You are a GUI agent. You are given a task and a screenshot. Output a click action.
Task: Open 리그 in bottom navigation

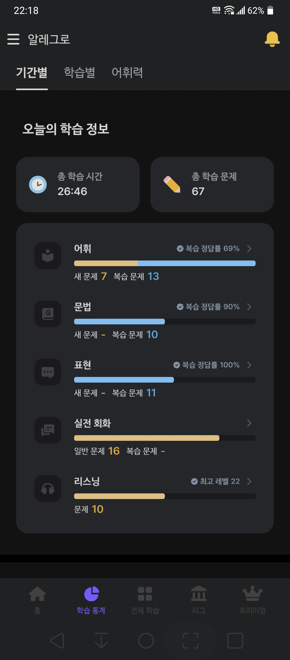[x=199, y=600]
